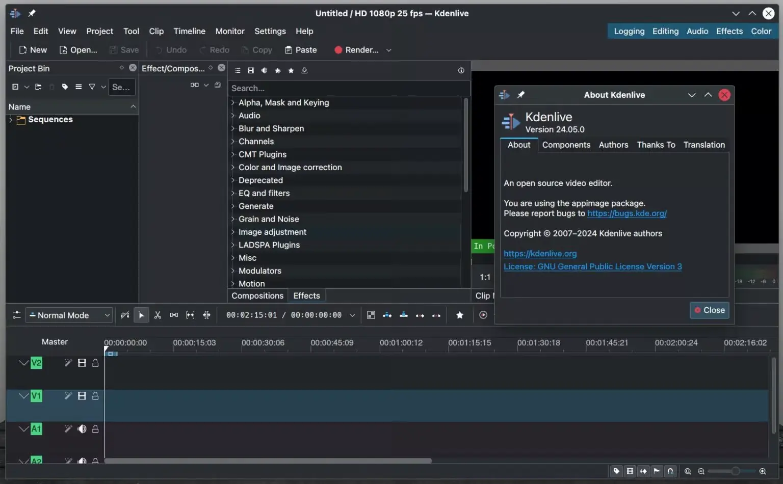
Task: Zoom out the timeline with magnifier minus
Action: pyautogui.click(x=701, y=471)
